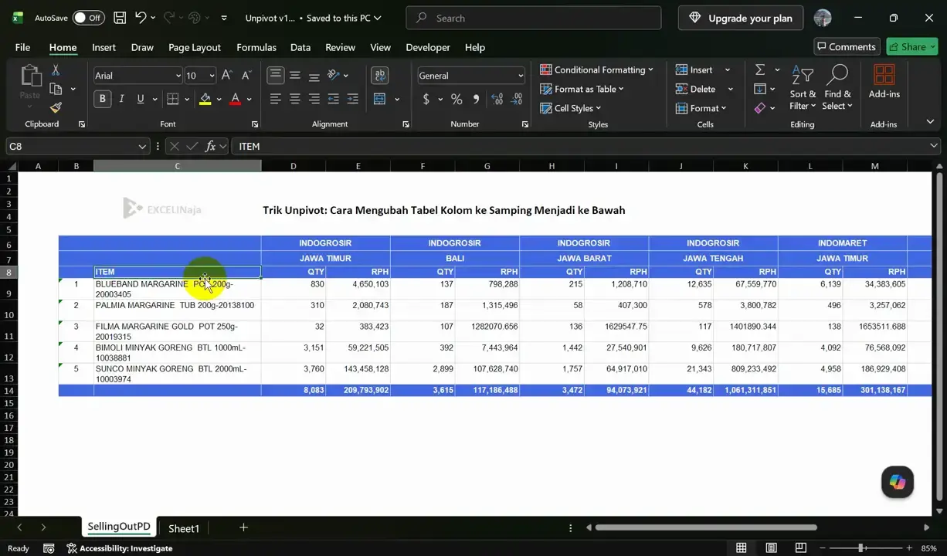
Task: Open the File menu
Action: click(22, 47)
